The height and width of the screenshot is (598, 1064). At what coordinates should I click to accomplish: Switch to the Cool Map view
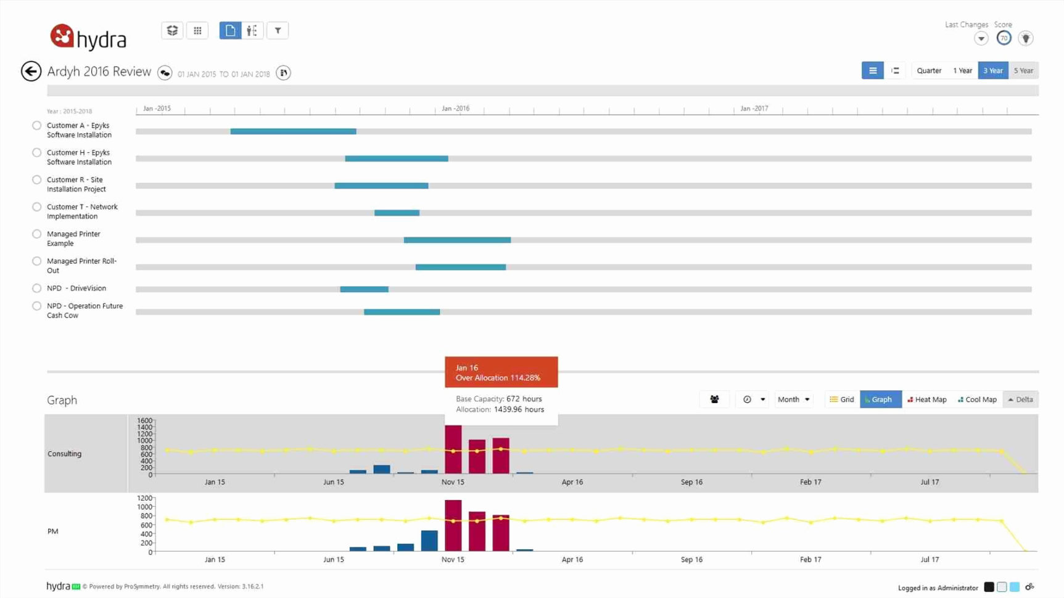click(977, 399)
